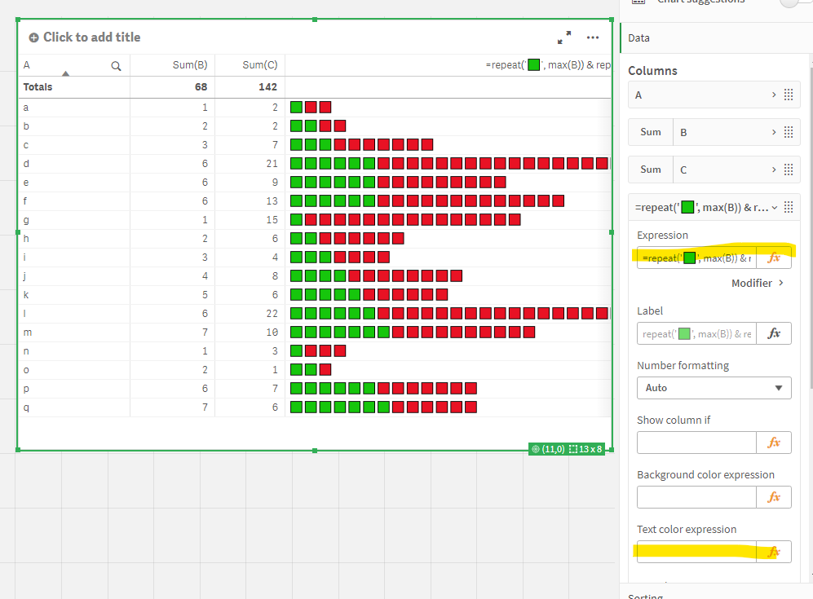The width and height of the screenshot is (813, 599).
Task: Expand column B settings via its chevron
Action: pos(775,132)
